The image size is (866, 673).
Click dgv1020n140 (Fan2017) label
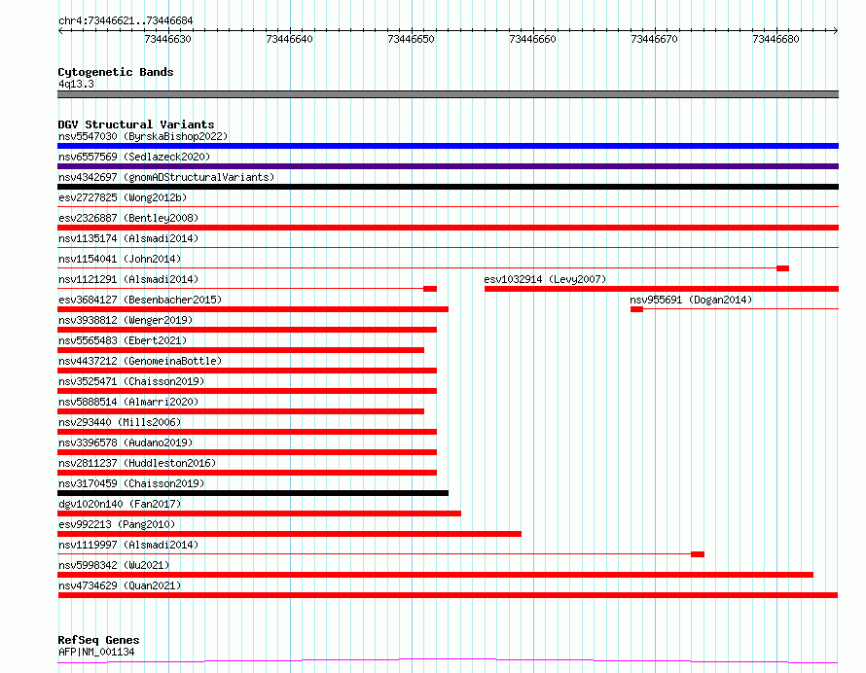click(x=120, y=504)
